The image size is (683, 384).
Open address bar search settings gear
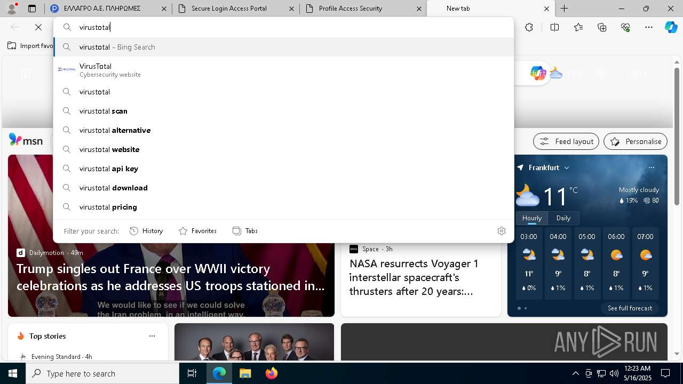coord(502,231)
